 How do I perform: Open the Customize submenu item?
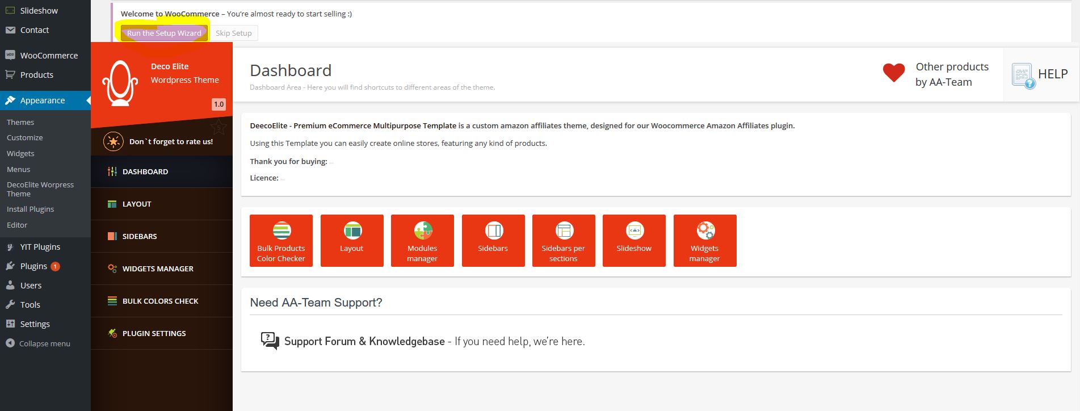pos(25,137)
